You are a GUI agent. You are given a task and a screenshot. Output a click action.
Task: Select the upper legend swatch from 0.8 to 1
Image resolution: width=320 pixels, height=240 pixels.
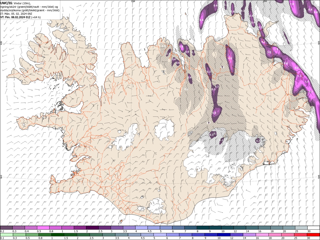click(x=55, y=228)
